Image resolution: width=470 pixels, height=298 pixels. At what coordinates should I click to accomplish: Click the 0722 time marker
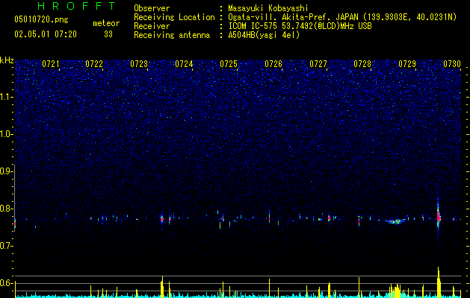[x=94, y=64]
